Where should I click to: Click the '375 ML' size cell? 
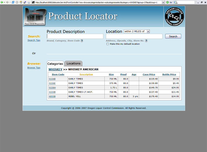point(111,83)
